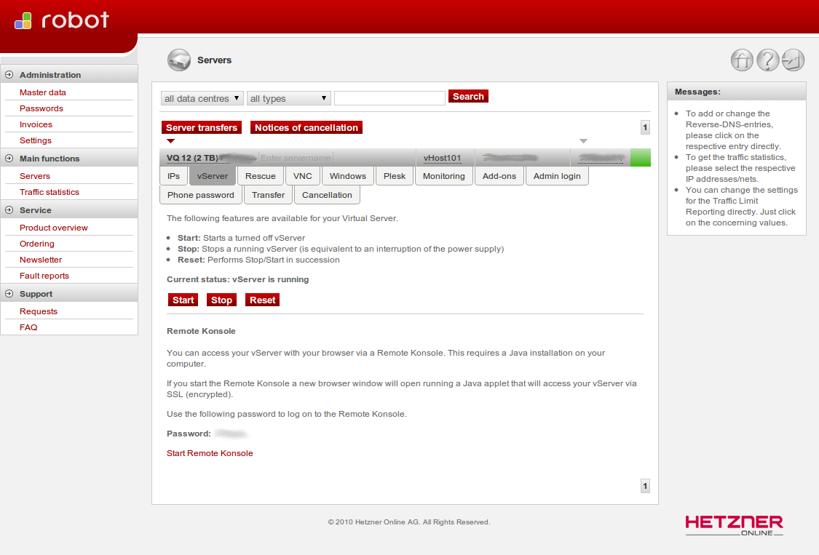The width and height of the screenshot is (819, 555).
Task: Collapse the Main functions section arrow icon
Action: [x=9, y=158]
